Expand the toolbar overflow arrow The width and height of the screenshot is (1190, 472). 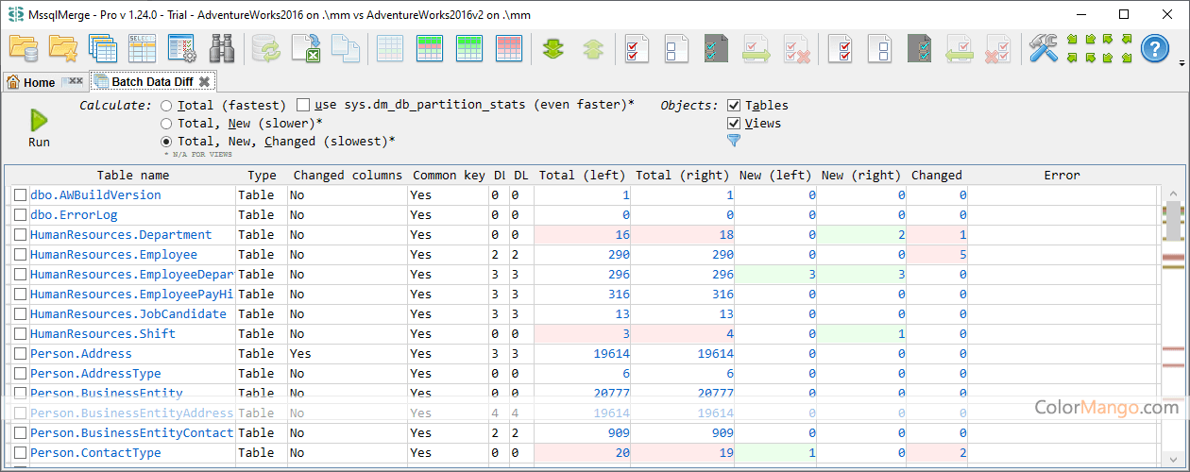click(1181, 62)
